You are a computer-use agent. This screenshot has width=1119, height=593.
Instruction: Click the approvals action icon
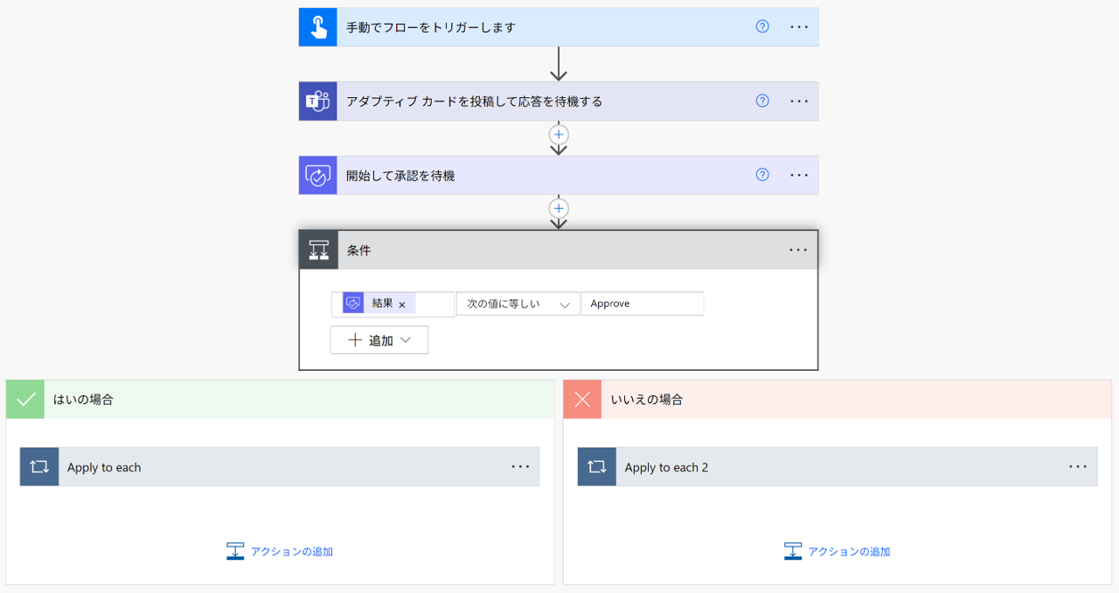tap(318, 176)
